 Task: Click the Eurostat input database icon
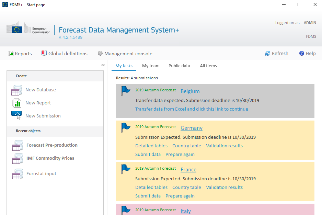tap(18, 174)
